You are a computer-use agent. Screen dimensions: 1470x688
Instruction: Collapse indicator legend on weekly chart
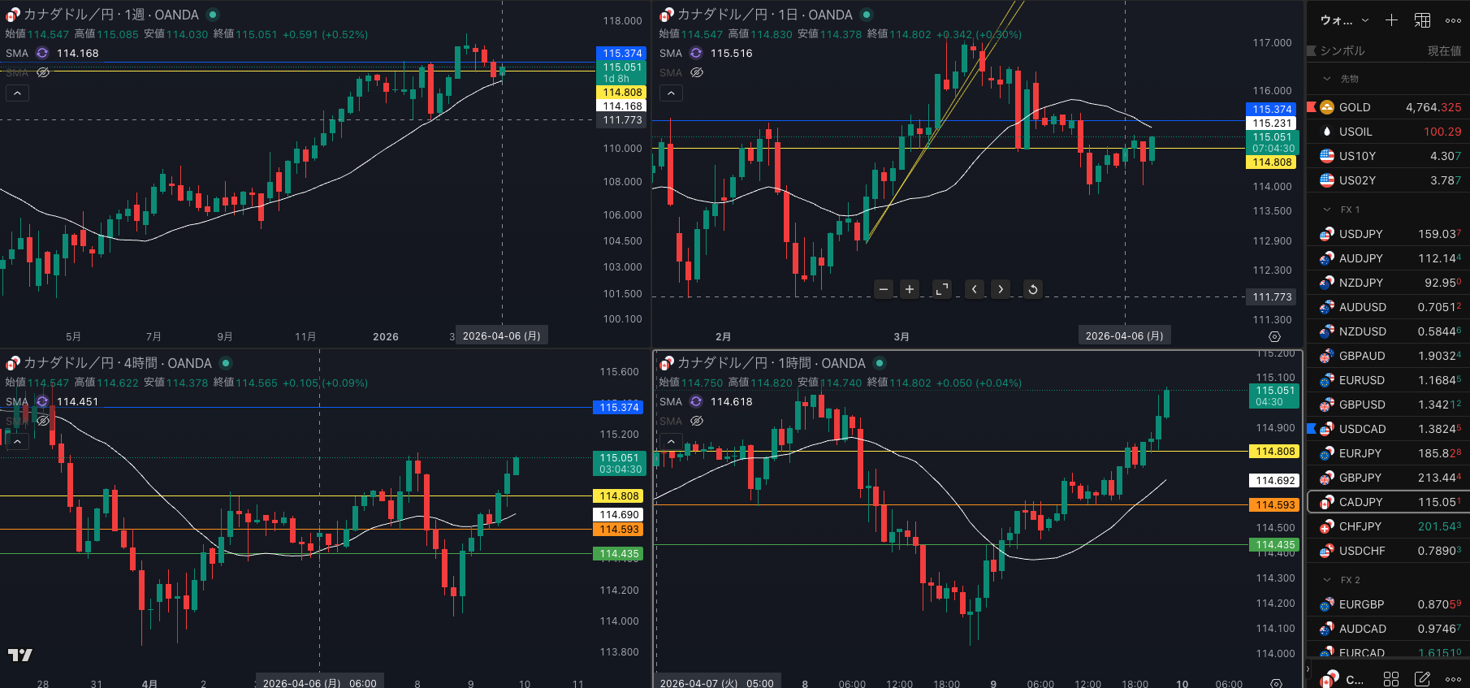pyautogui.click(x=17, y=93)
